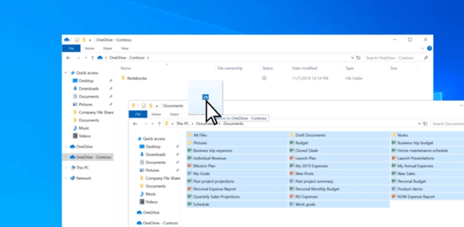464x227 pixels.
Task: Open the Share tab in OneDrive window
Action: 107,48
